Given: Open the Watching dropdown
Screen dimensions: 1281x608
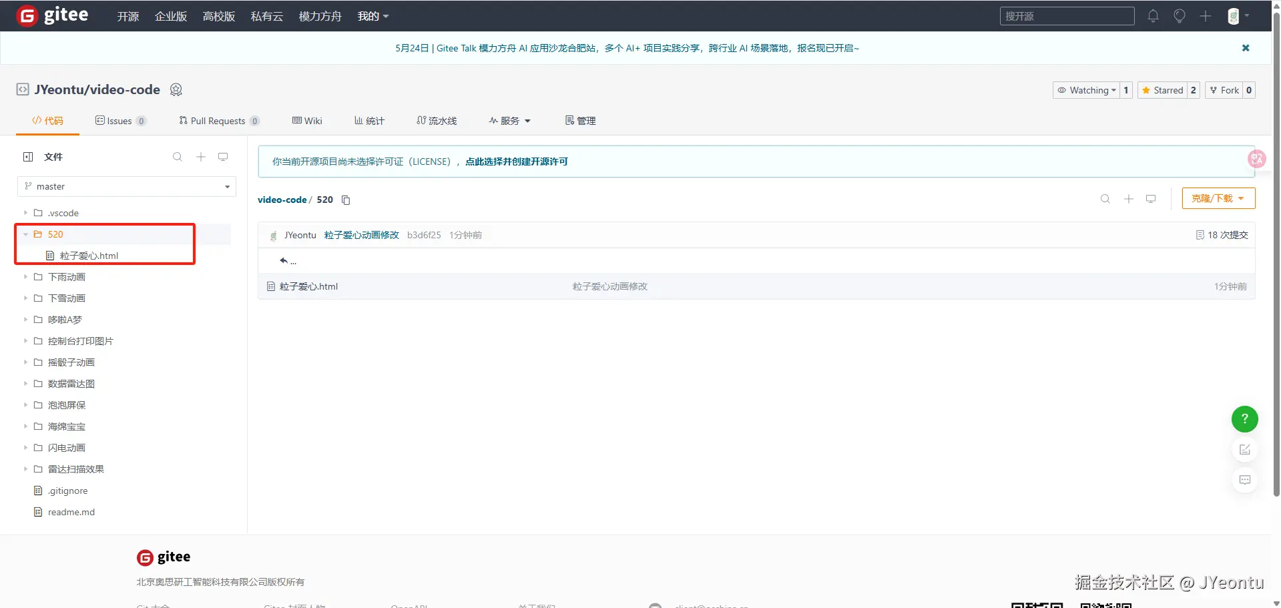Looking at the screenshot, I should tap(1086, 90).
